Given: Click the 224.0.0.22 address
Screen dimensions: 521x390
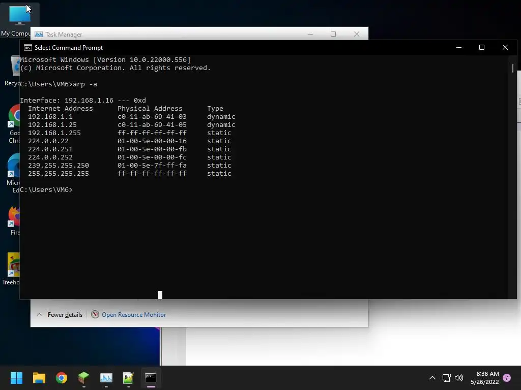Looking at the screenshot, I should click(x=48, y=141).
